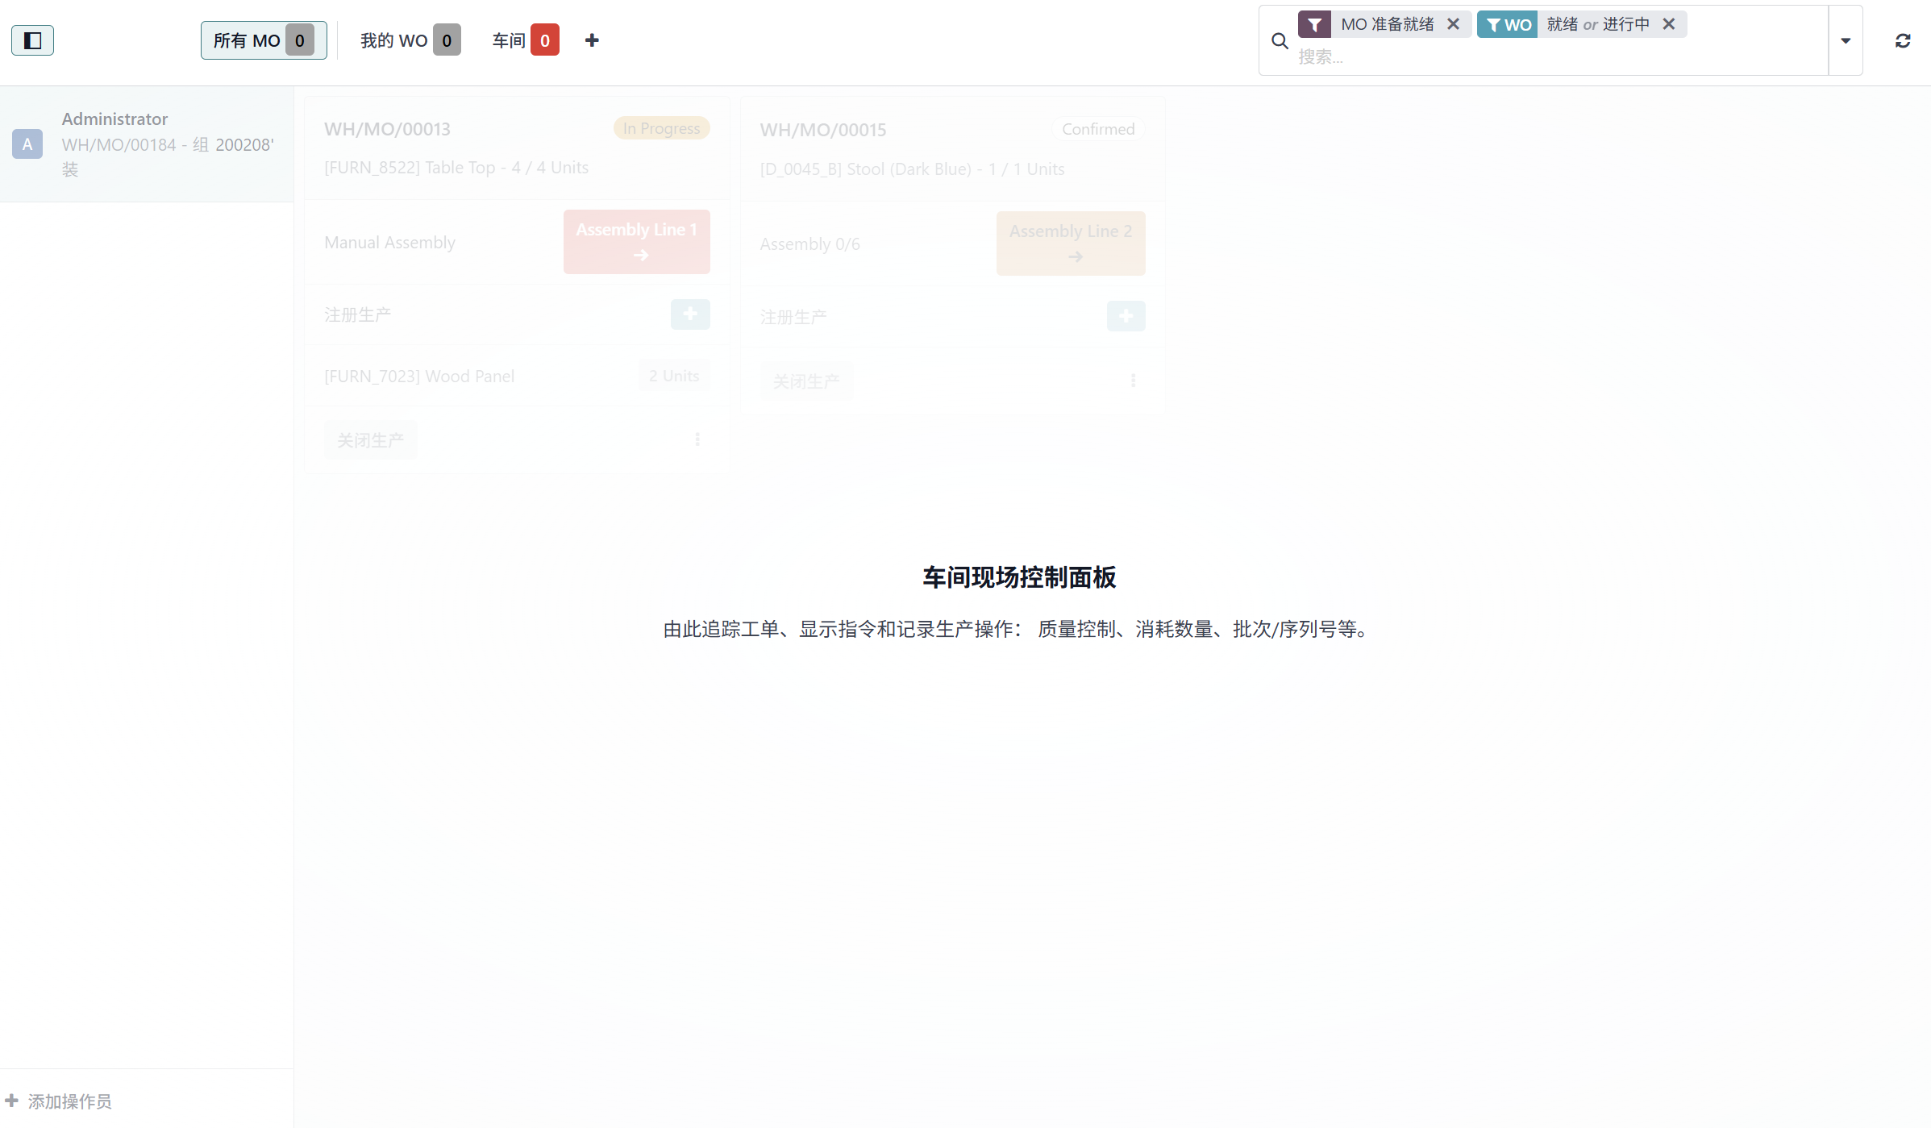Viewport: 1931px width, 1128px height.
Task: Click the search magnifier icon
Action: point(1280,40)
